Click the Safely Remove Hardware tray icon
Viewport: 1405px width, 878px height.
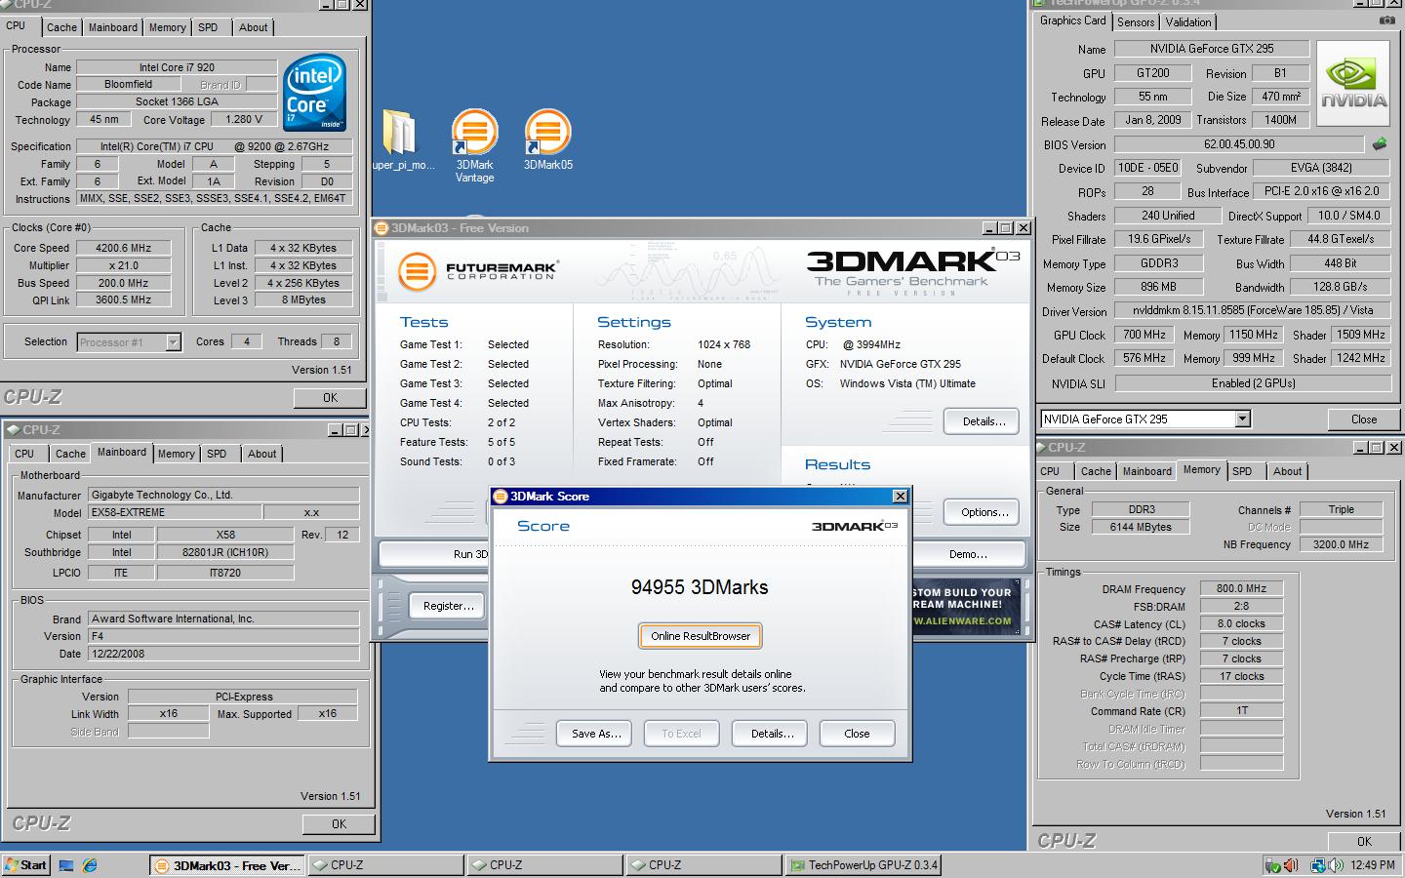coord(1272,865)
